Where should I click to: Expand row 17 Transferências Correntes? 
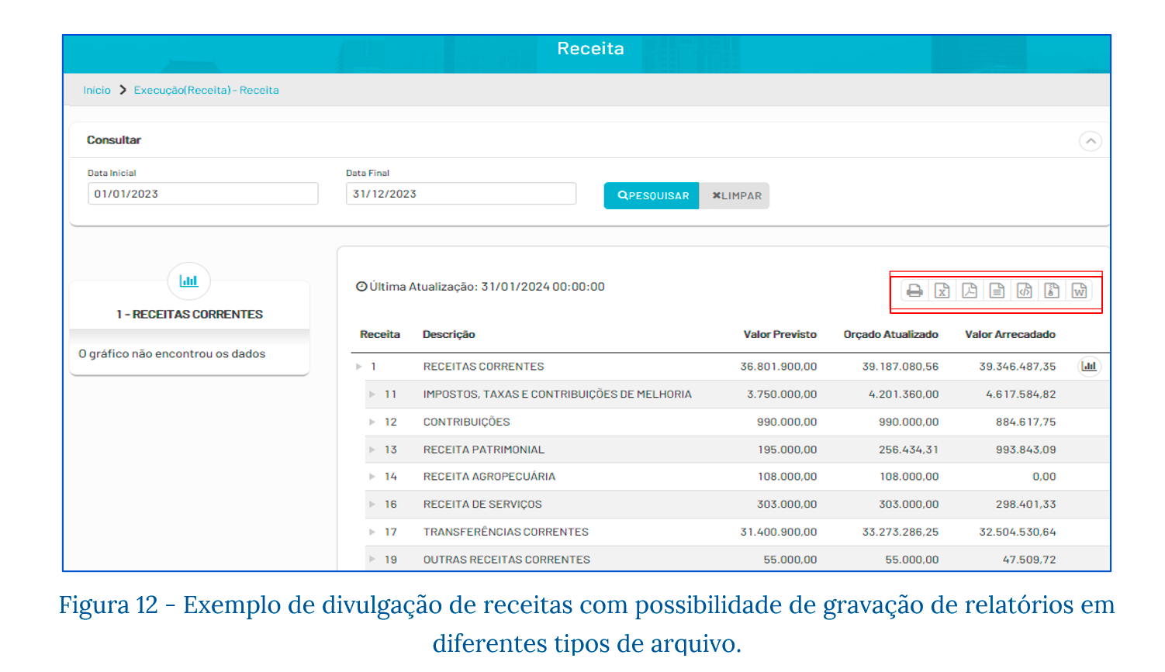pos(372,532)
